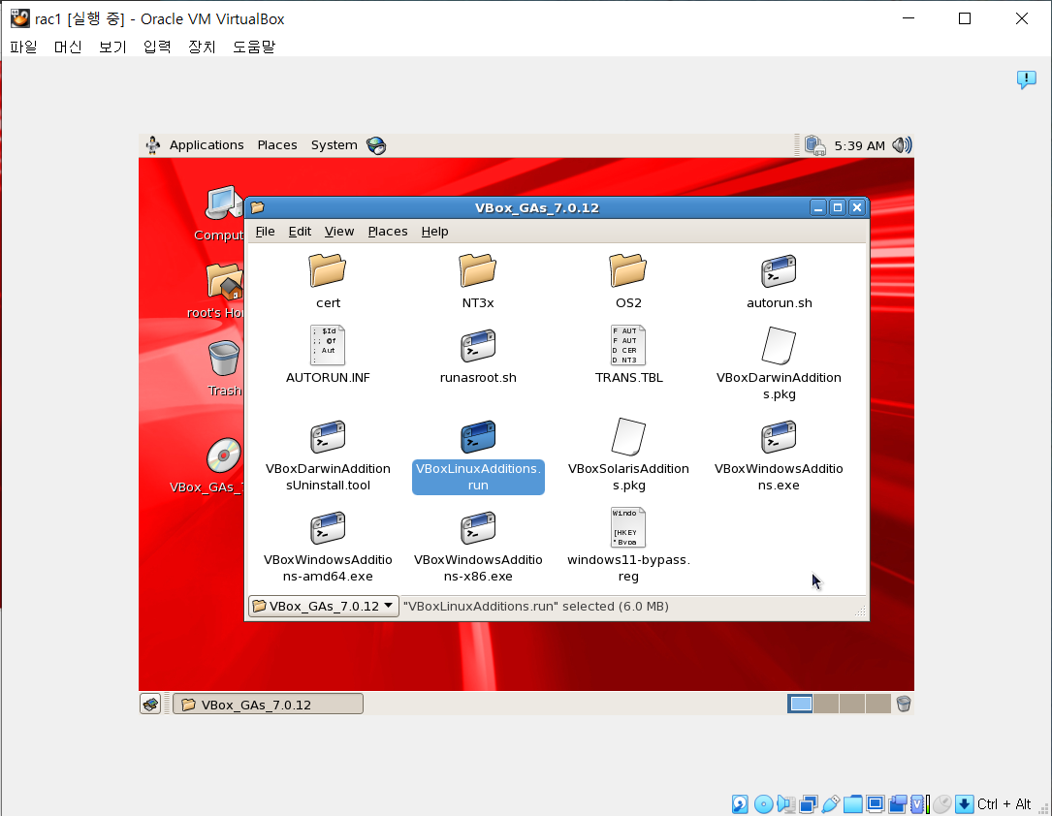Select the OS2 folder icon

click(x=628, y=270)
